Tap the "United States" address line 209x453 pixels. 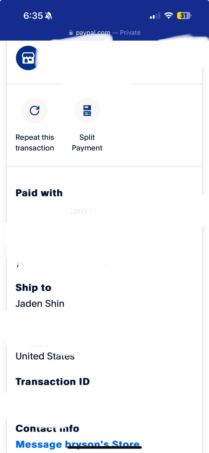(x=45, y=356)
